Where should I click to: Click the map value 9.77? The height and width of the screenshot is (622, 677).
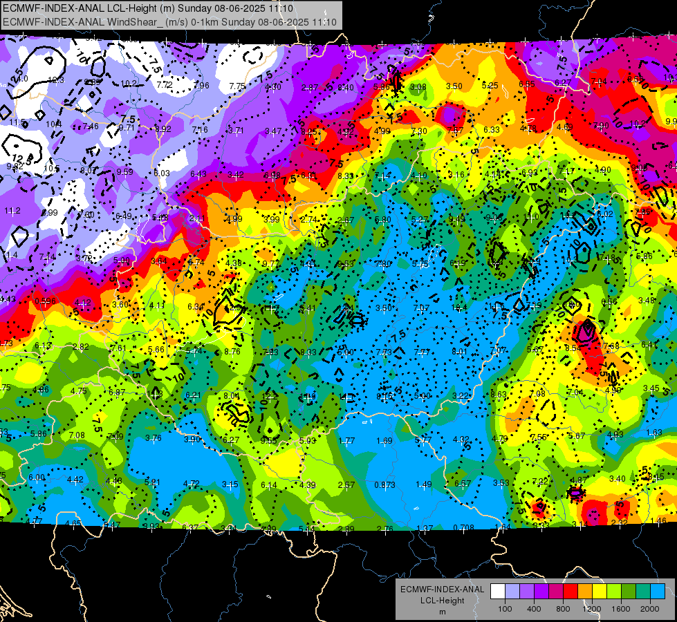pyautogui.click(x=270, y=263)
